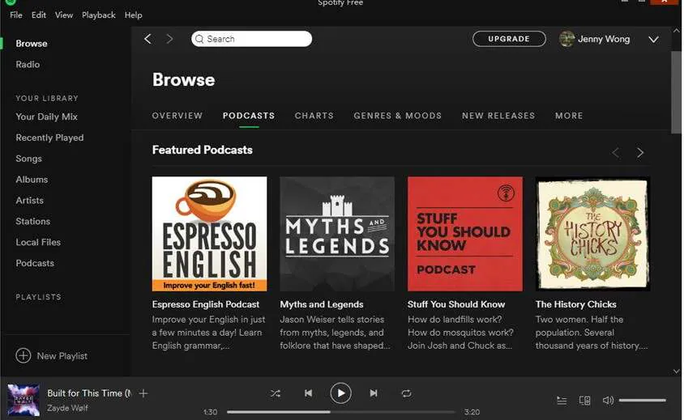Click Jenny Wong's profile avatar
This screenshot has height=420, width=684.
(566, 39)
